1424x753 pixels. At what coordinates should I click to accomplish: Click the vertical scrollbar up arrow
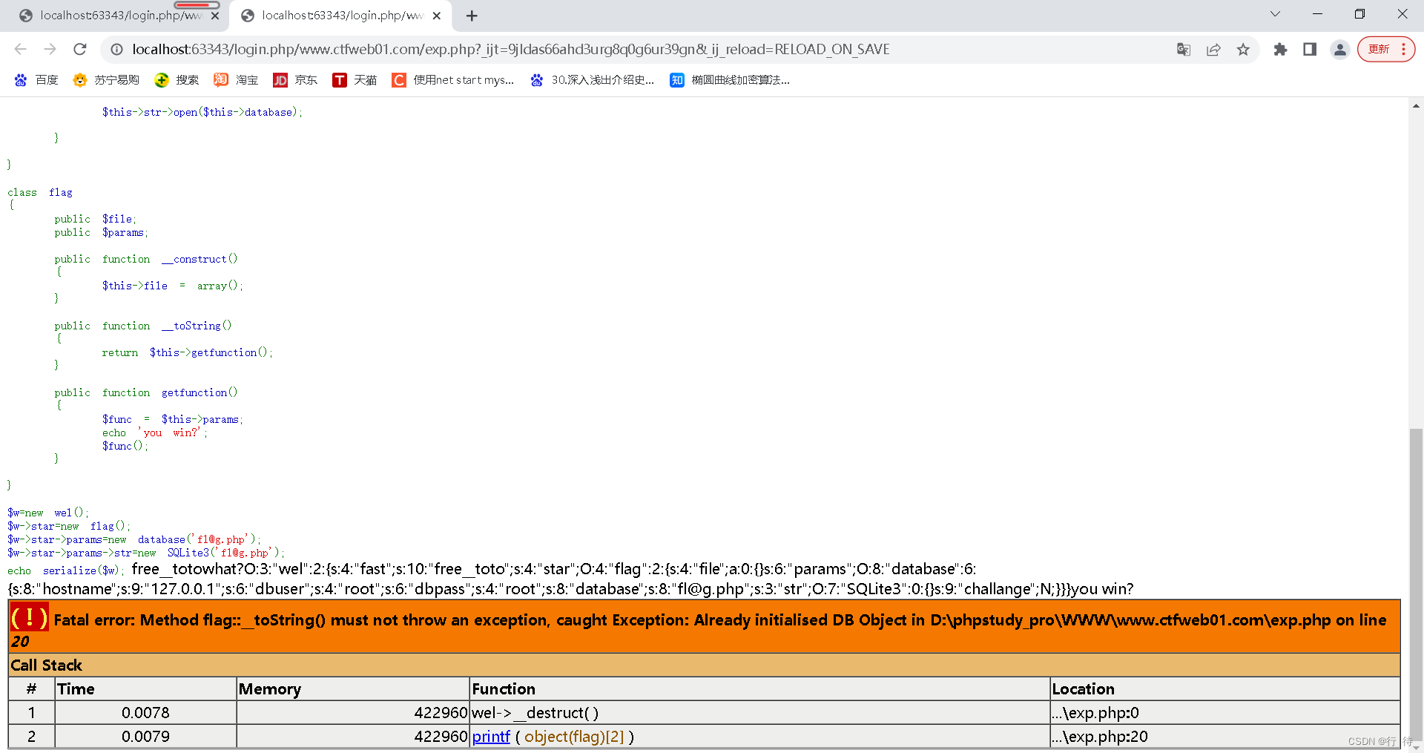[x=1415, y=105]
